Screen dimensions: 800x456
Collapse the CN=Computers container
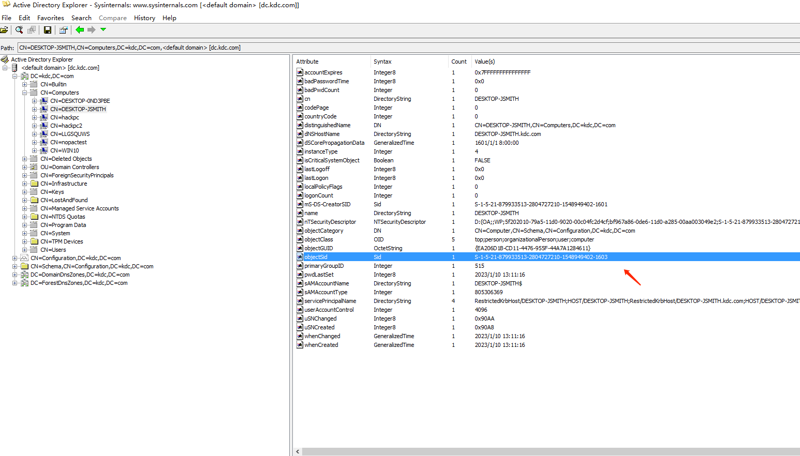coord(24,93)
